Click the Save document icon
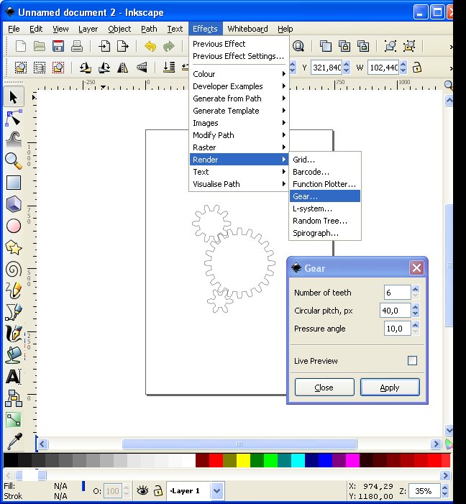The height and width of the screenshot is (504, 466). pos(58,46)
